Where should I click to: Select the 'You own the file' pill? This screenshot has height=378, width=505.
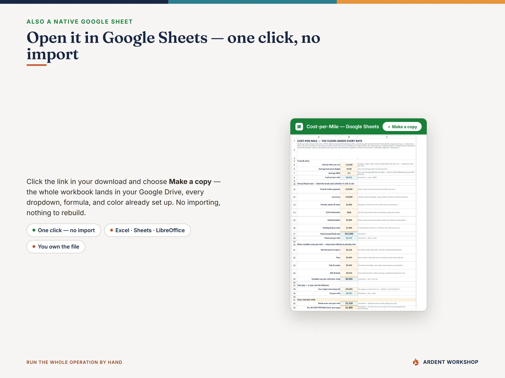click(56, 247)
